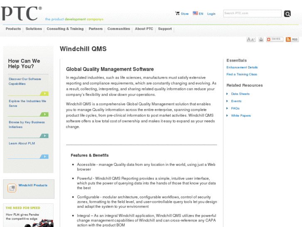Screen dimensions: 302x227
Task: Click arrow under Discover Our Software Capabilities
Action: click(44, 93)
